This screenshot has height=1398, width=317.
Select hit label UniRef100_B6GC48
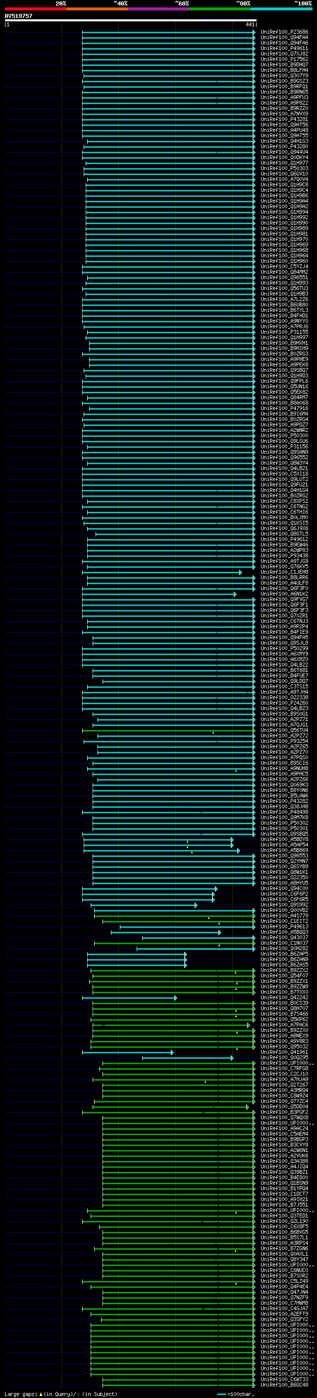point(284,1385)
